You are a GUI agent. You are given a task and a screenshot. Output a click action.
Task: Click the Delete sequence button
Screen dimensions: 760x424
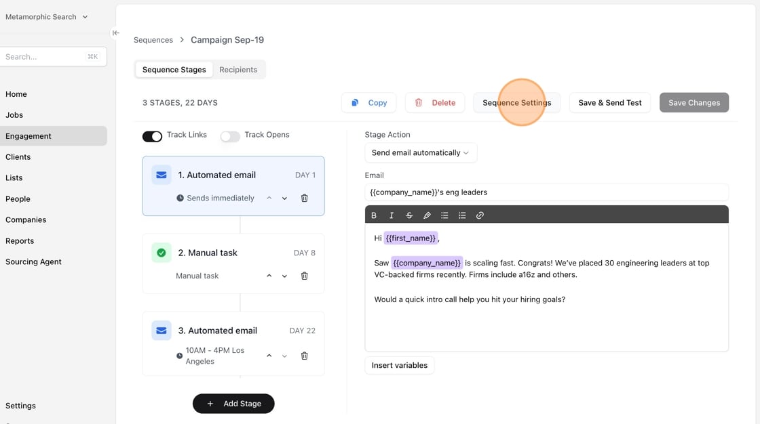tap(435, 102)
